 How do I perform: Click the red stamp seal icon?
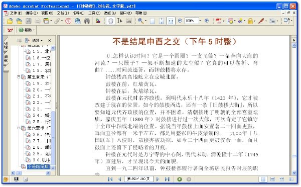pos(68,21)
